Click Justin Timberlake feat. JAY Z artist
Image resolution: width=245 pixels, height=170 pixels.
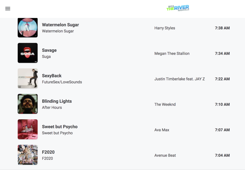[x=179, y=79]
